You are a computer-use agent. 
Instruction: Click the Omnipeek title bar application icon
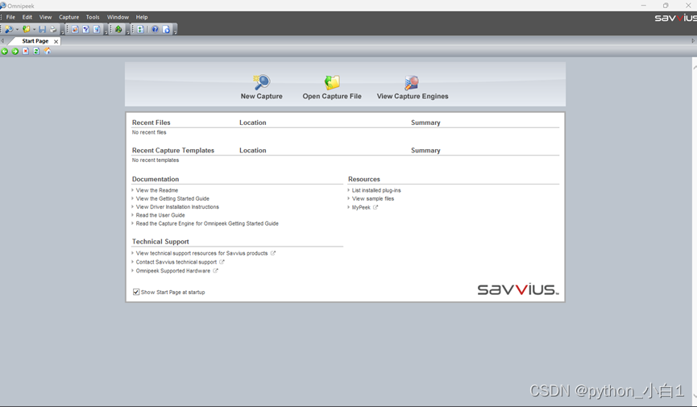3,6
